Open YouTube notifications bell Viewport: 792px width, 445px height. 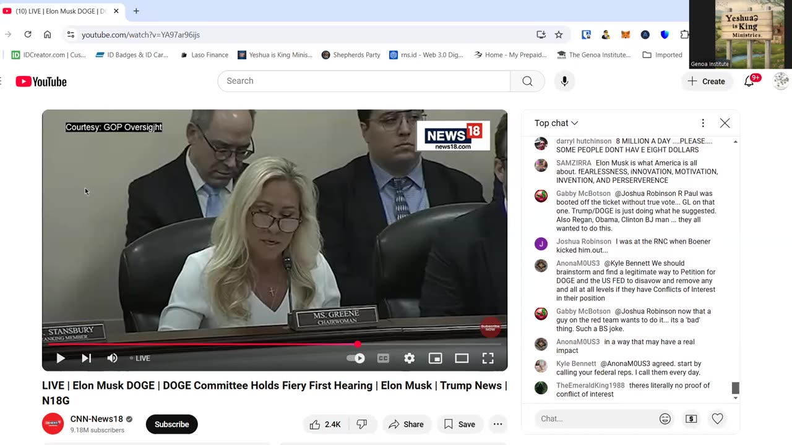[749, 81]
